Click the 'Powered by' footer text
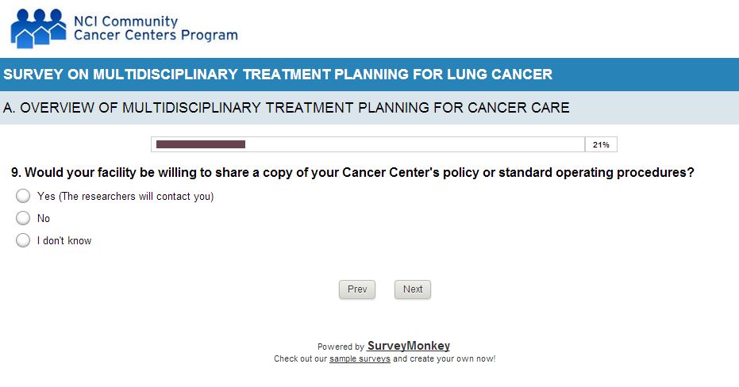Viewport: 739px width, 387px height. [x=341, y=347]
